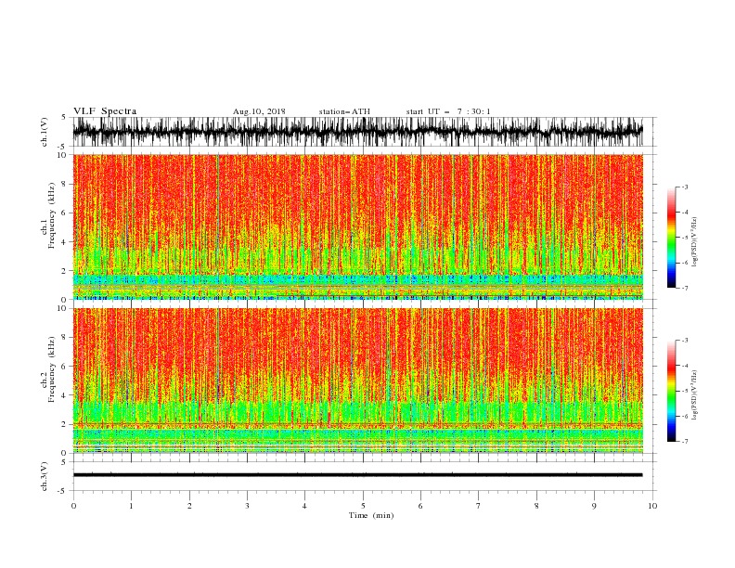Viewport: 735px width, 568px height.
Task: Click the ch.2 color scale bar
Action: tap(671, 391)
